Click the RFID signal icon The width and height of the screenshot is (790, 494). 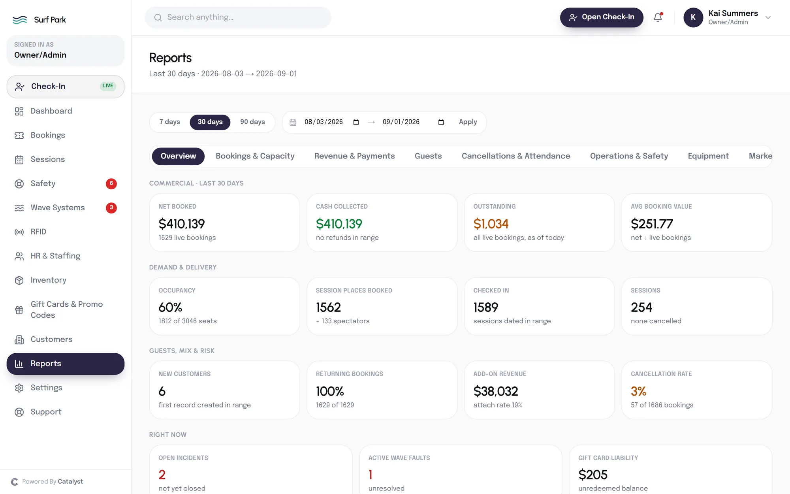(x=19, y=232)
